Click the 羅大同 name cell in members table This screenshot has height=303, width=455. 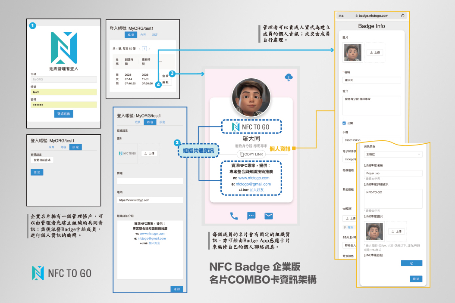[x=117, y=79]
